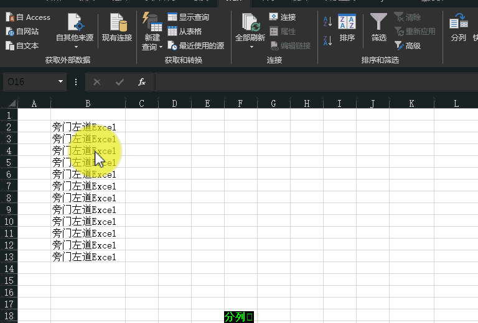Select column C header
The height and width of the screenshot is (323, 478).
(x=142, y=104)
